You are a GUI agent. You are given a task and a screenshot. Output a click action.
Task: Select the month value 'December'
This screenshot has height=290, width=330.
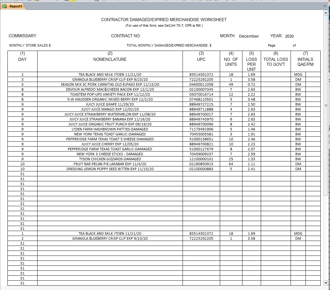[249, 36]
